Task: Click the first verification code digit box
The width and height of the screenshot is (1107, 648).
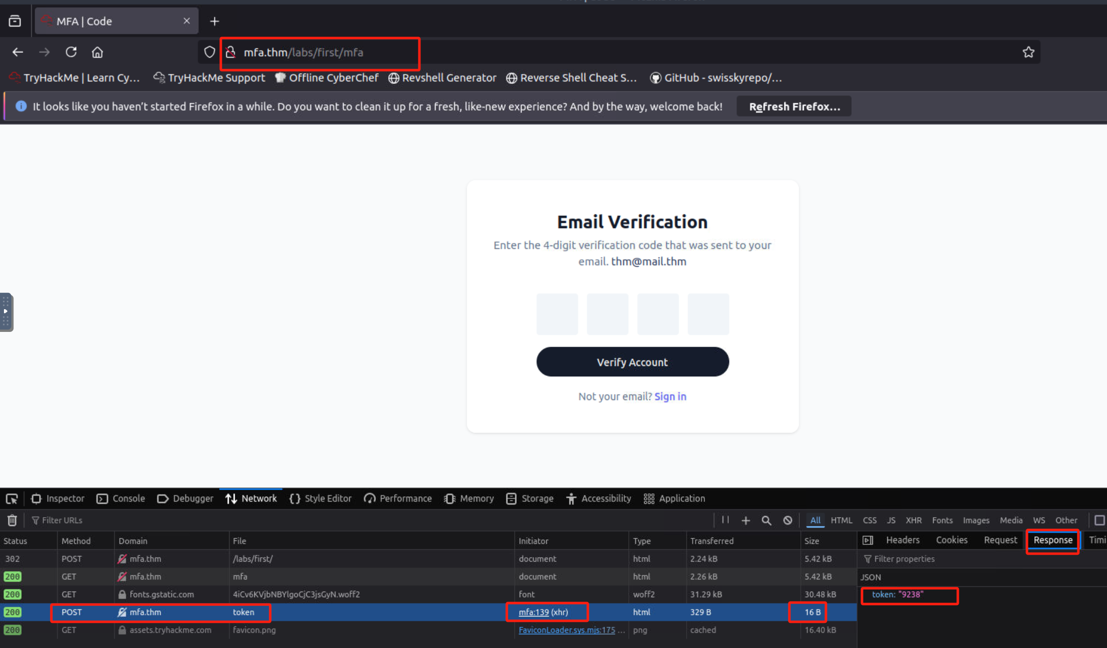Action: pyautogui.click(x=557, y=314)
